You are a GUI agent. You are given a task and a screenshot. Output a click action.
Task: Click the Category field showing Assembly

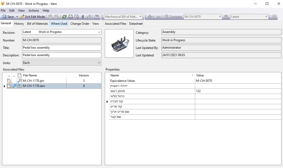click(x=221, y=32)
